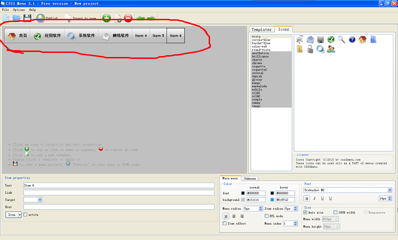Open the Options menu
Viewport: 398px width, 240px height.
point(19,10)
